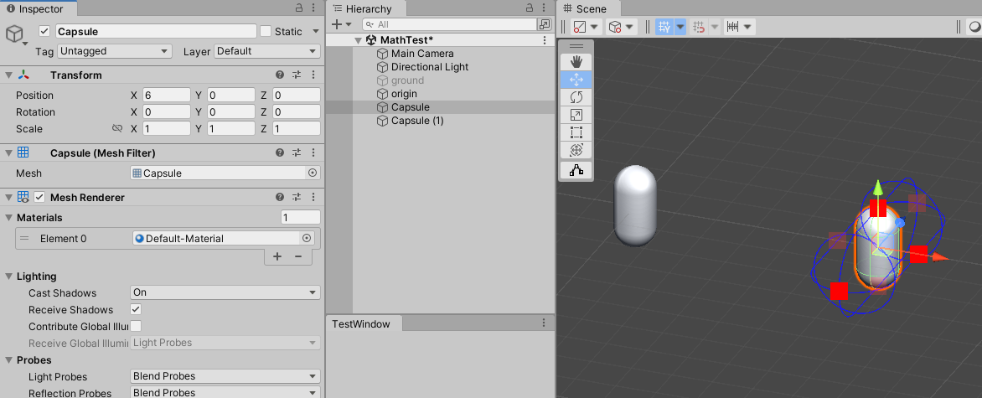Open the Cast Shadows dropdown
This screenshot has height=398, width=982.
tap(225, 292)
